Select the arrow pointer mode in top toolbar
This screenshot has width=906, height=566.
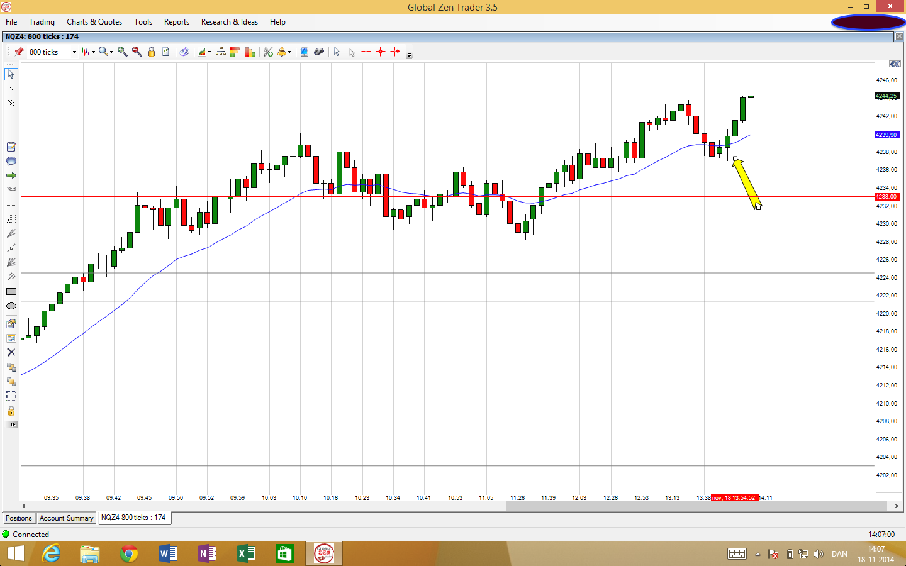point(337,52)
